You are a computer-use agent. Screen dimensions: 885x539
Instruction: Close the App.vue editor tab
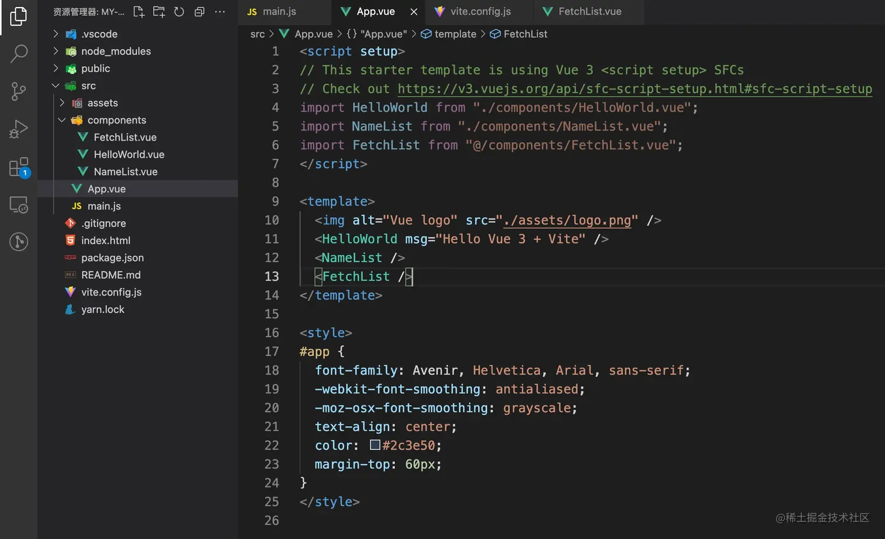point(414,12)
